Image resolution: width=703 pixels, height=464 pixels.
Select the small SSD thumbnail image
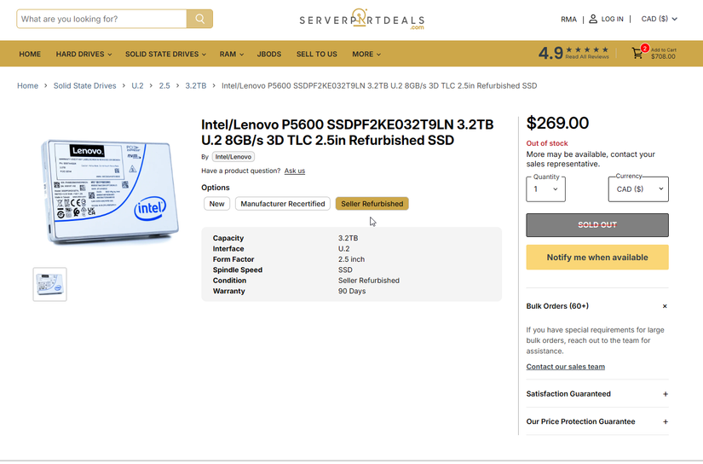point(49,285)
